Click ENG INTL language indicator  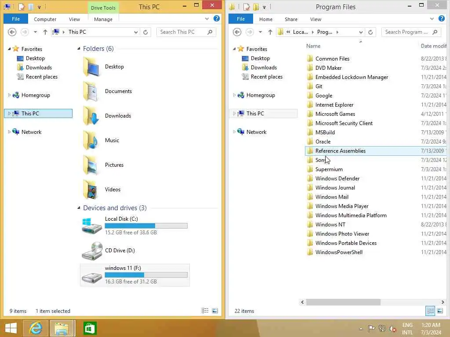(407, 329)
